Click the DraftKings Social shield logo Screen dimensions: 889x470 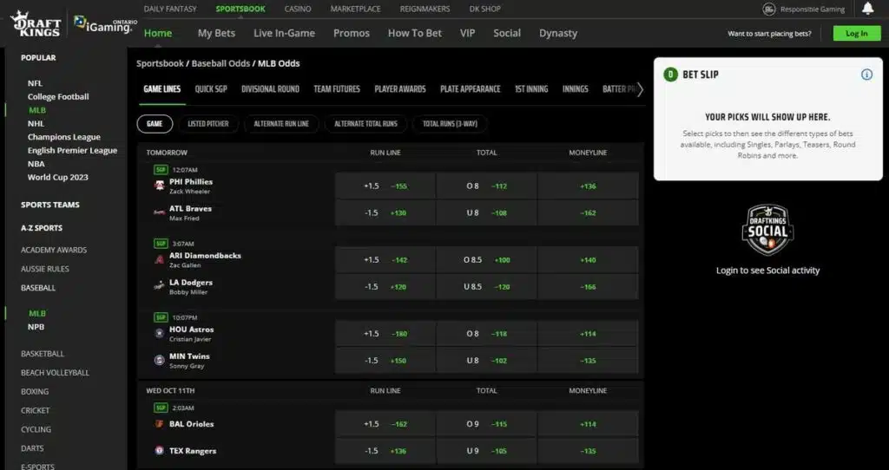(x=767, y=230)
